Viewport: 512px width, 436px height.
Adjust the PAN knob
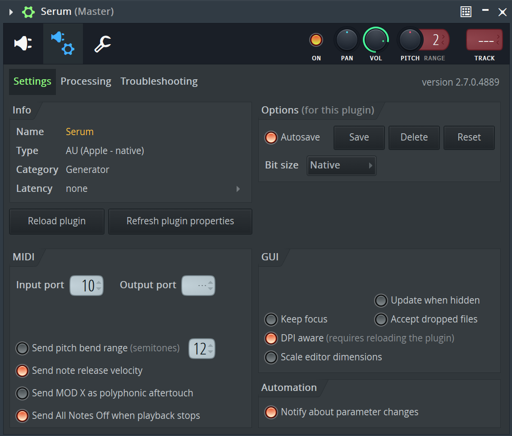point(347,40)
